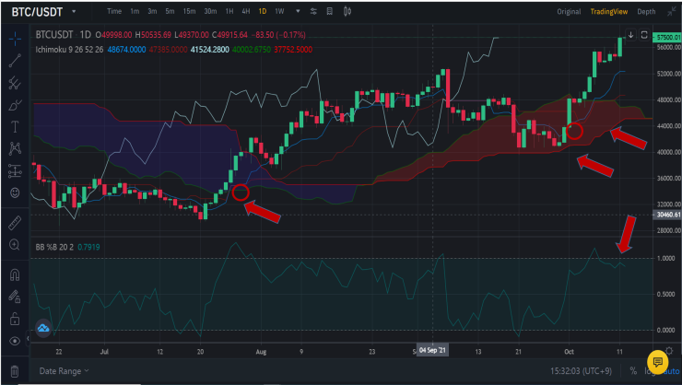Click the 57500.01 current price label
Viewport: 682px width, 385px height.
coord(667,38)
